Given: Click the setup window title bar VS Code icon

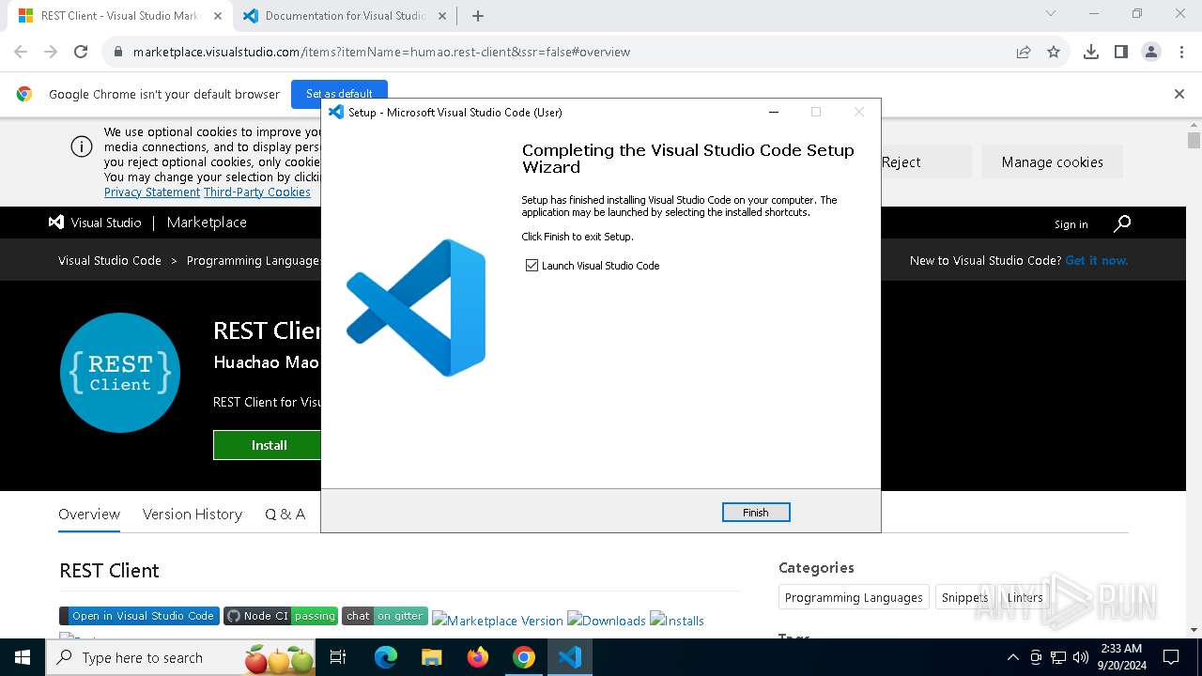Looking at the screenshot, I should (x=336, y=112).
